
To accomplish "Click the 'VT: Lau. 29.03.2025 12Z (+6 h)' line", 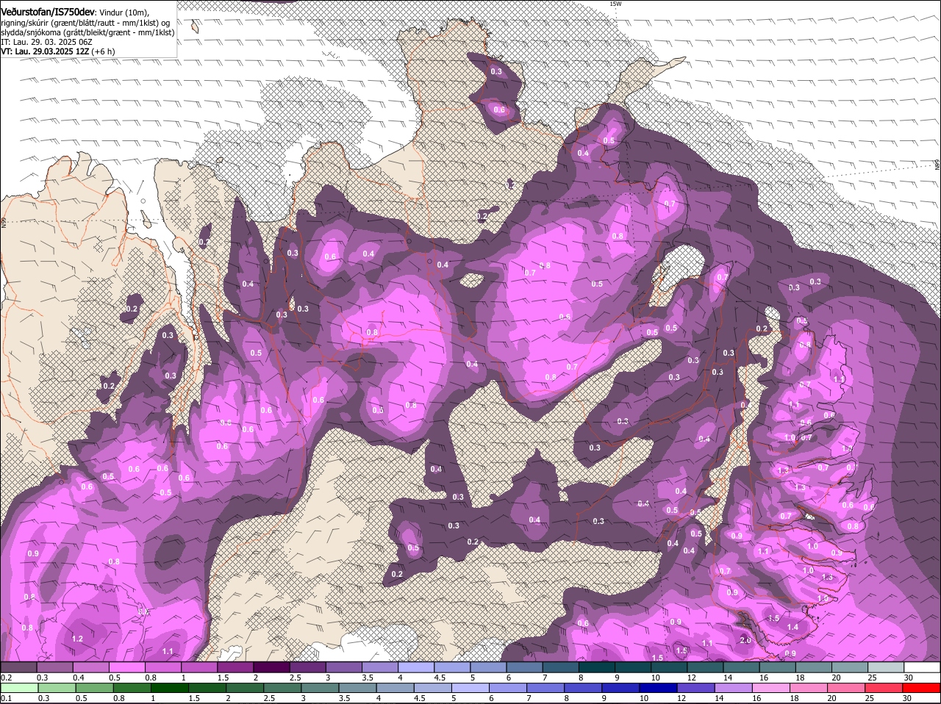I will (58, 51).
